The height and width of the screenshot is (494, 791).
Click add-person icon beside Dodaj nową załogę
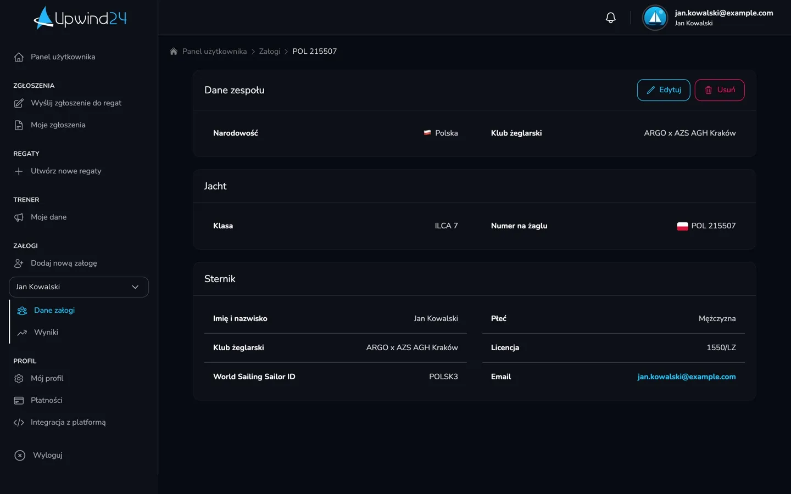click(x=19, y=263)
